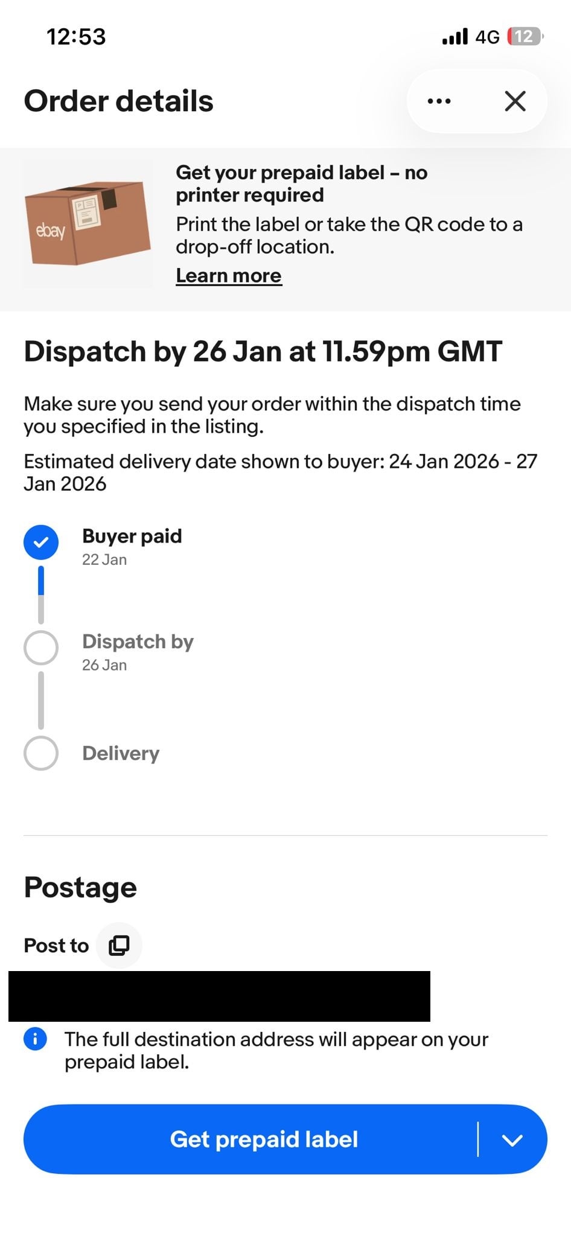The width and height of the screenshot is (571, 1236).
Task: Tap the redacted Post to address block
Action: click(x=219, y=996)
